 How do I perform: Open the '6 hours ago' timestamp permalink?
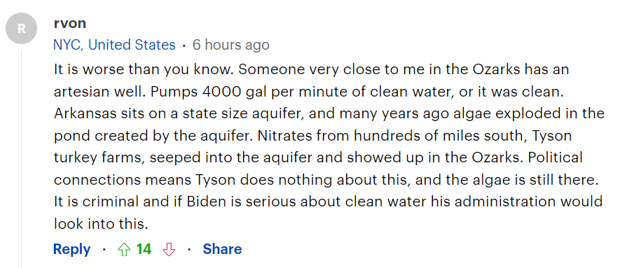click(x=231, y=45)
